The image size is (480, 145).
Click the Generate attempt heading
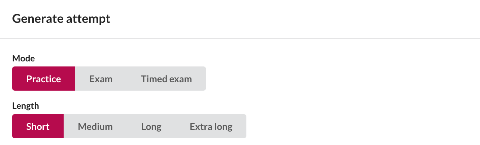[x=61, y=19]
